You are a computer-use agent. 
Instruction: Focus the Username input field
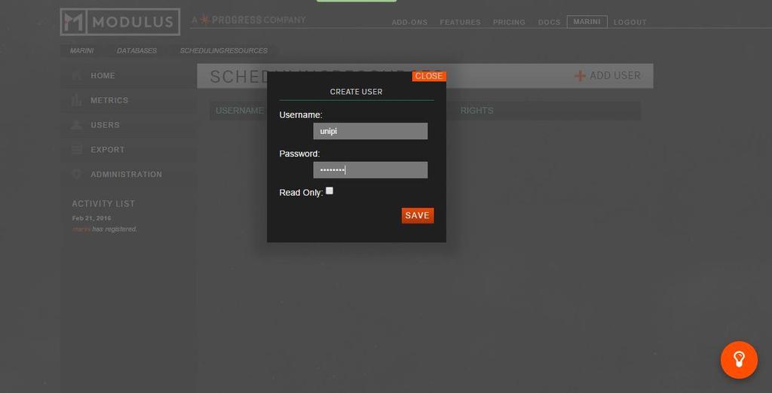click(x=370, y=131)
